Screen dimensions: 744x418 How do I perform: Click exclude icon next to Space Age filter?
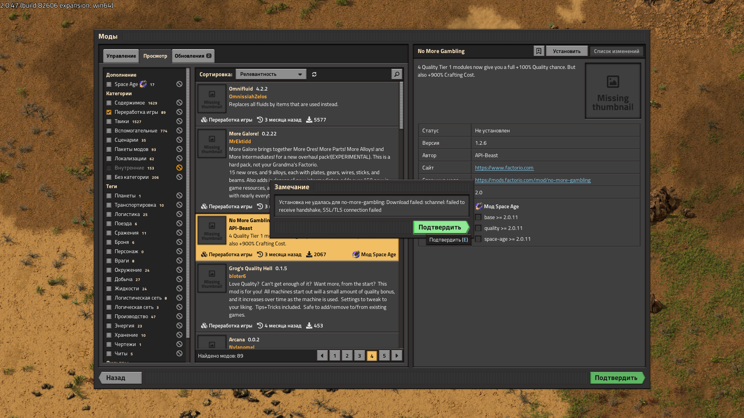tap(179, 84)
